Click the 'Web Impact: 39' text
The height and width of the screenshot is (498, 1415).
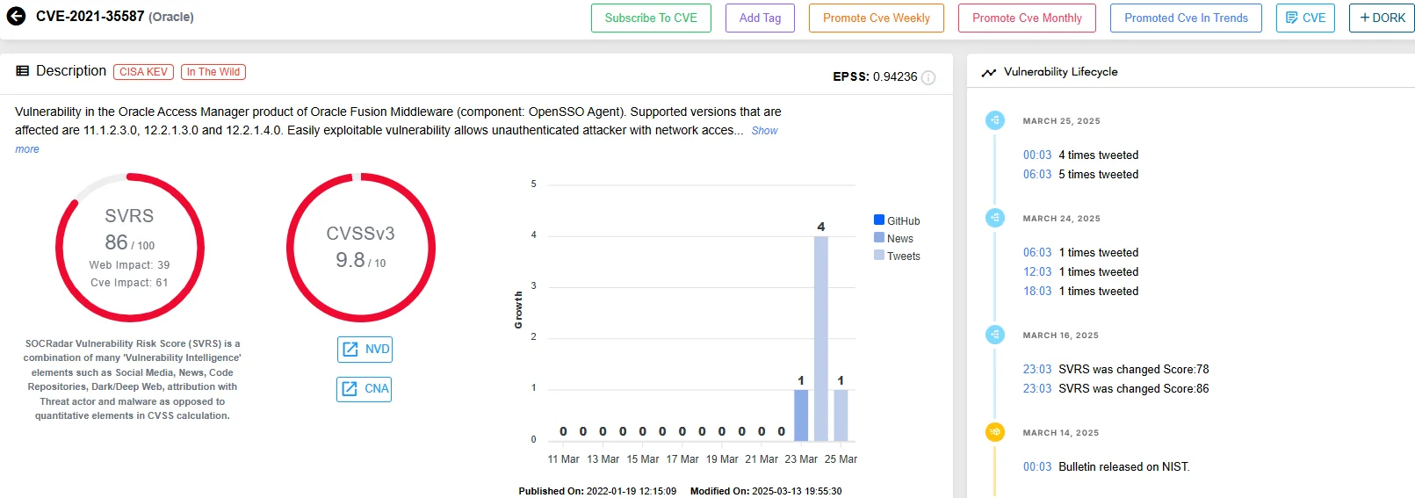(129, 265)
